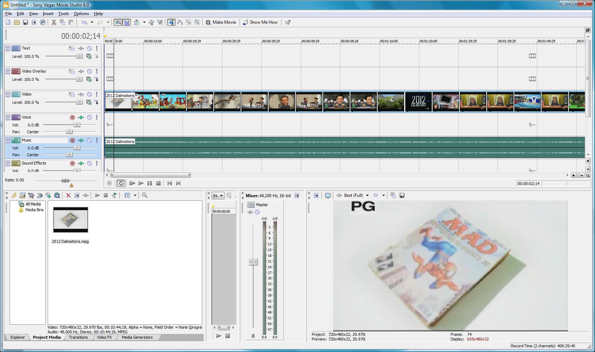Switch to the Transitions tab
Viewport: 595px width, 352px height.
tap(78, 337)
